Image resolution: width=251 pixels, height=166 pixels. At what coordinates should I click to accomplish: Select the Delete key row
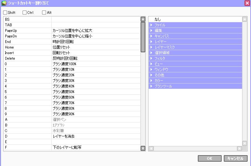(72, 58)
